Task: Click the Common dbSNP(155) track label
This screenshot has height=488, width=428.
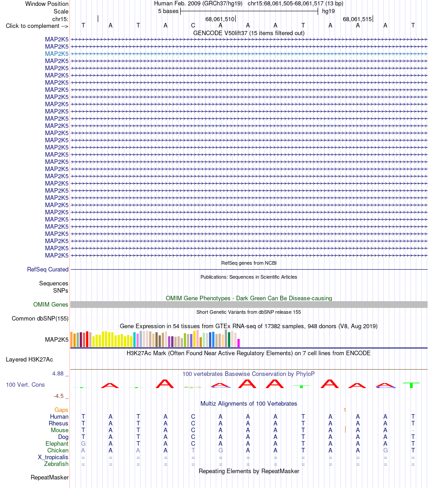Action: pos(40,318)
